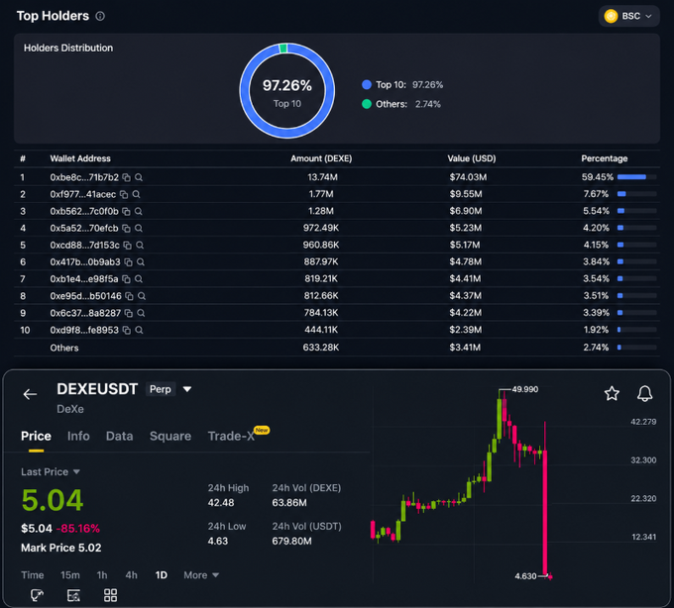
Task: Copy wallet address 0x5a52...70efcb
Action: pos(126,228)
